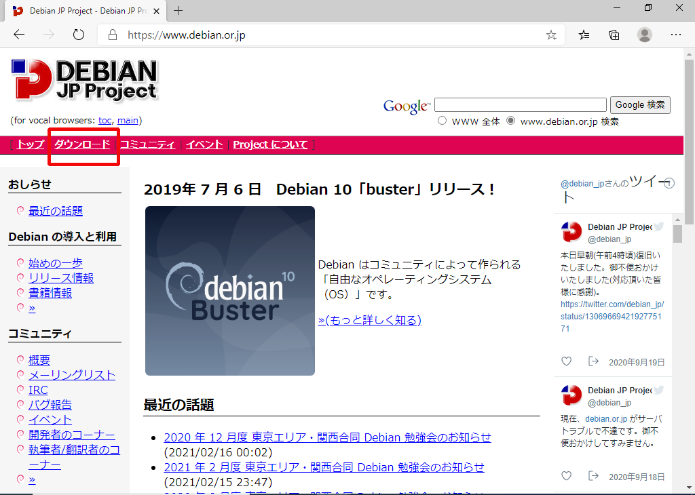
Task: Click Twitter bird icon in second tweet
Action: [x=659, y=390]
